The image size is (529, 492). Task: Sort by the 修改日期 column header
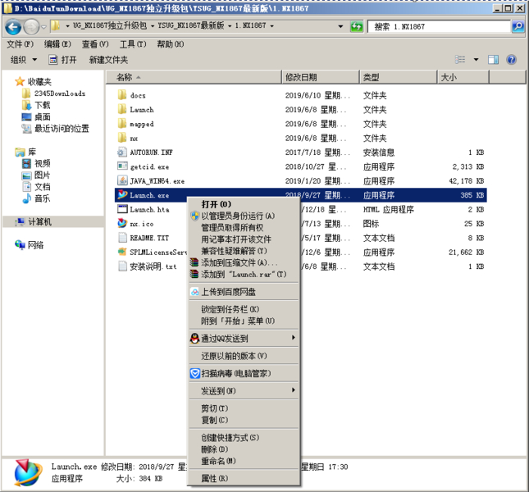pyautogui.click(x=321, y=77)
